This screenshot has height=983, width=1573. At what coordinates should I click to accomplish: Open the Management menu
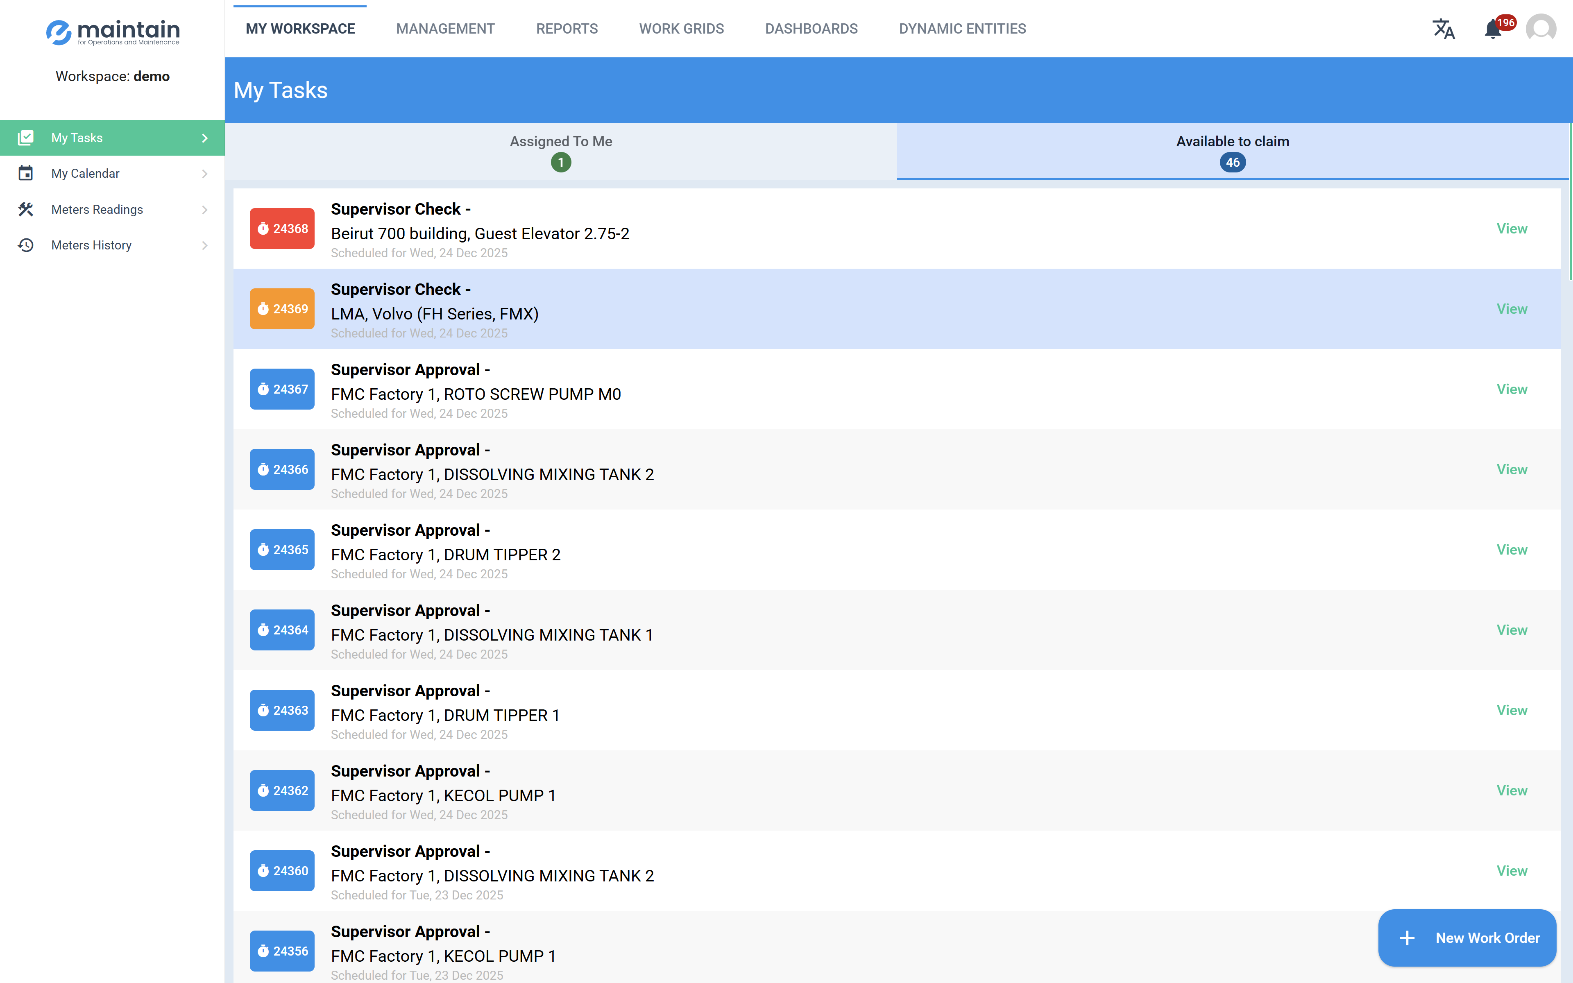[445, 29]
